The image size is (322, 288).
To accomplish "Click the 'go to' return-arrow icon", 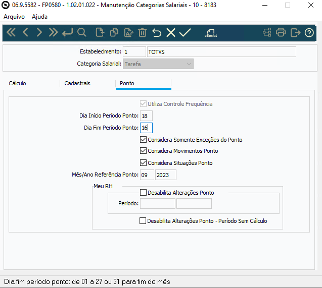I will point(67,33).
